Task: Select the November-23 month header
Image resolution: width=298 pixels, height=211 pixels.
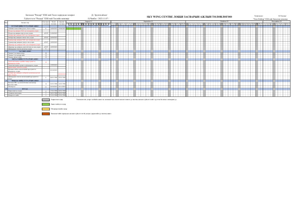Action: [277, 22]
